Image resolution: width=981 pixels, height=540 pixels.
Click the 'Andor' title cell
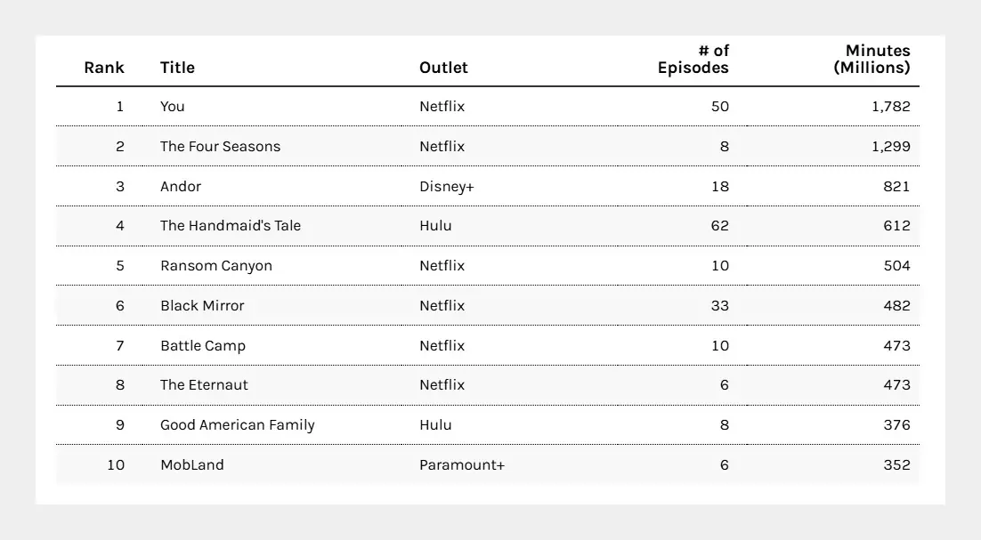(x=180, y=186)
